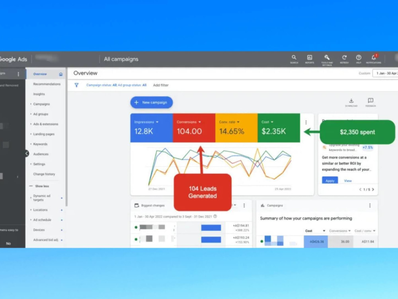
Task: Open Ad schedule in the side menu
Action: tap(42, 220)
